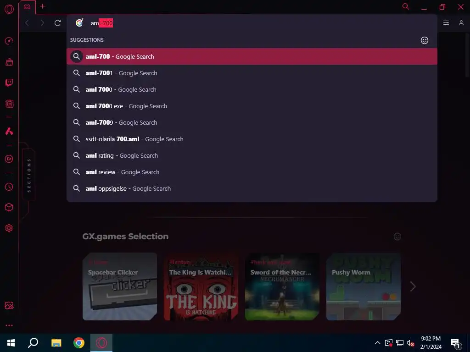The height and width of the screenshot is (352, 470).
Task: Open History clock icon in sidebar
Action: point(9,187)
